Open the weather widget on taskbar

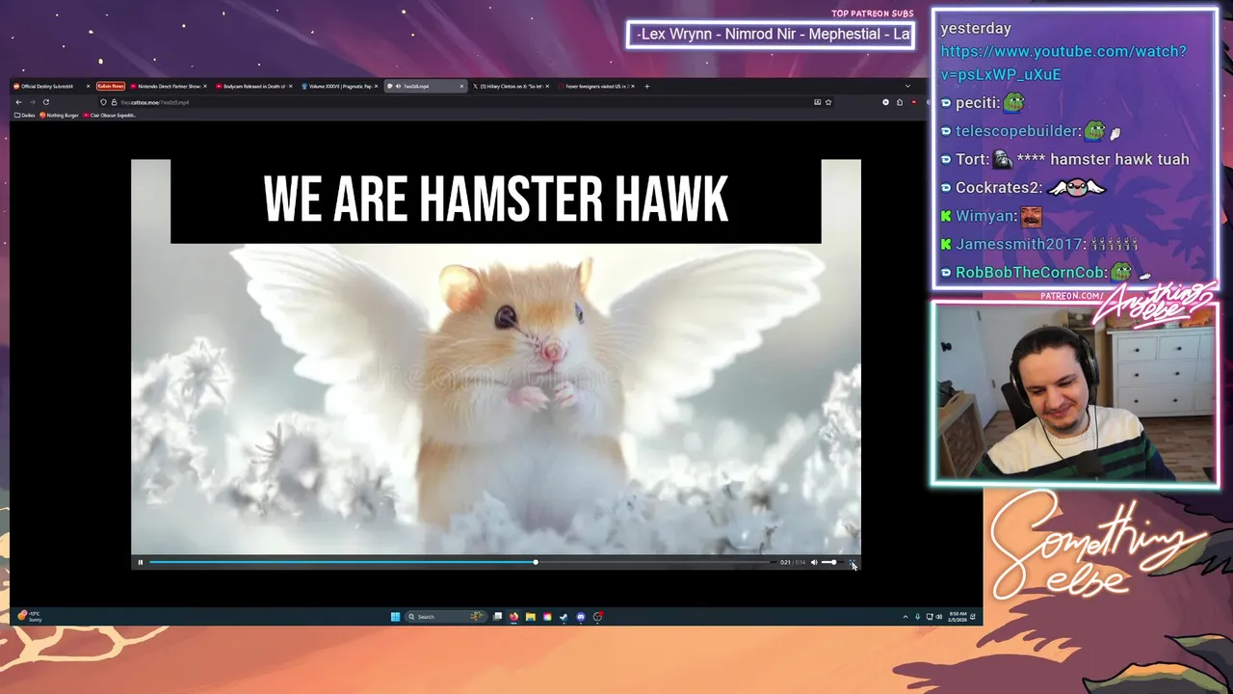[29, 616]
